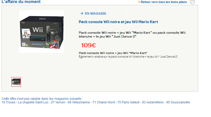
Task: Select La chapelle Saint Luc store
Action: (x=33, y=102)
